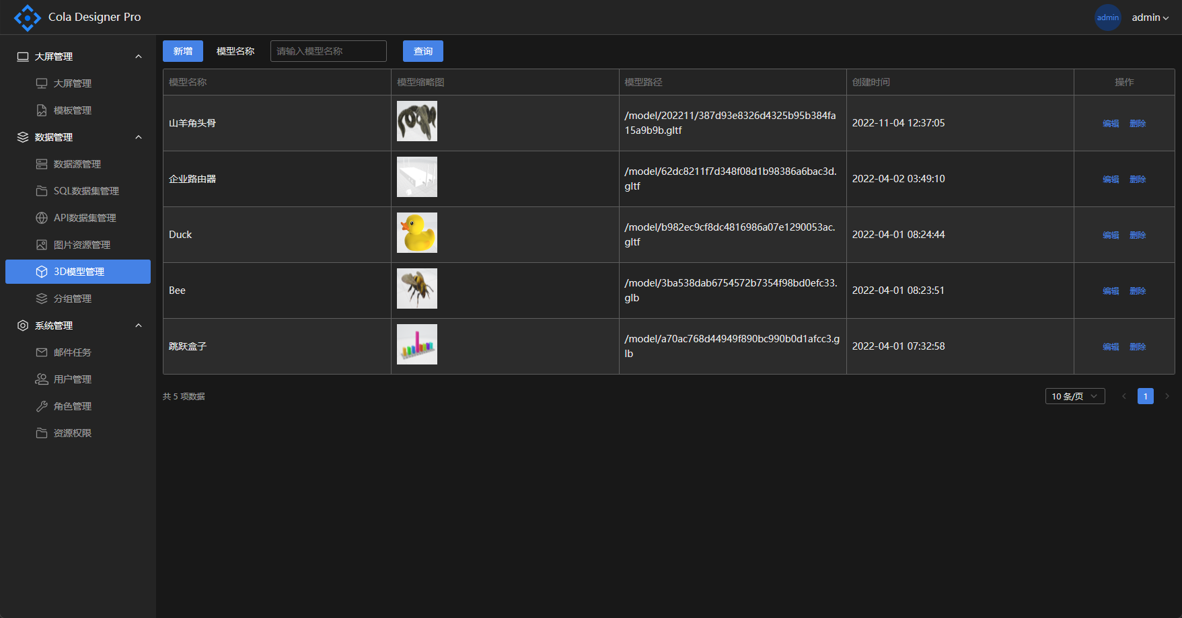
Task: Open the admin user dropdown menu
Action: coord(1150,17)
